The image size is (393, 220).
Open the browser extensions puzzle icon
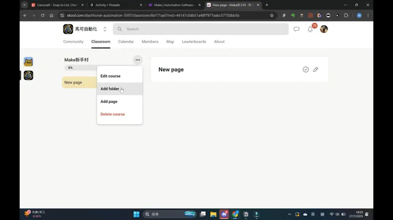coord(346,15)
